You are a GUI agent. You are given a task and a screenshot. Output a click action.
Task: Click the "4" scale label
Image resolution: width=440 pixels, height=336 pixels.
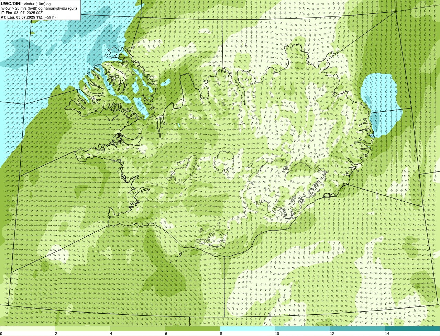111,334
